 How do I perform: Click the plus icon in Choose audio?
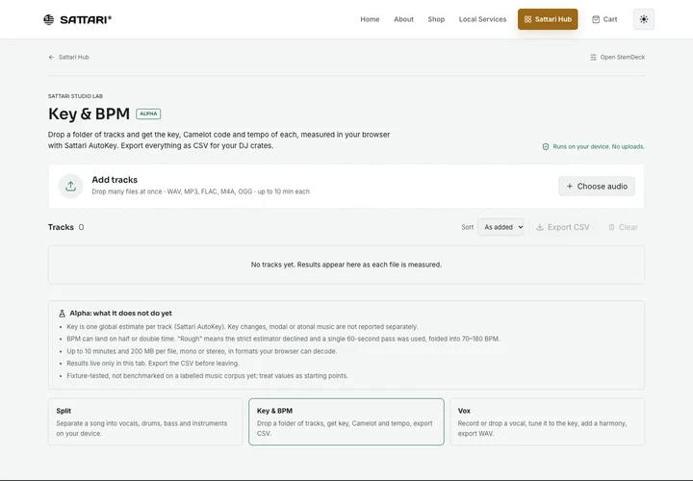click(570, 187)
